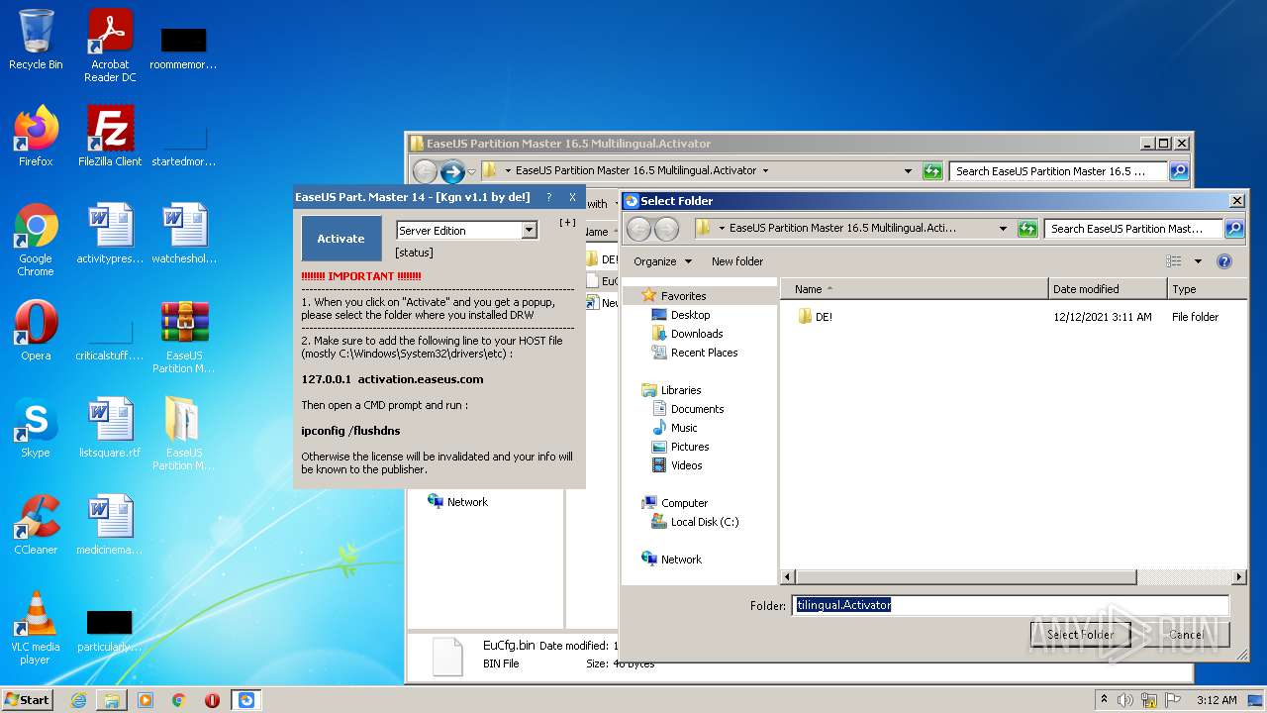Click Back button in Explorer window
This screenshot has height=713, width=1267.
[425, 171]
